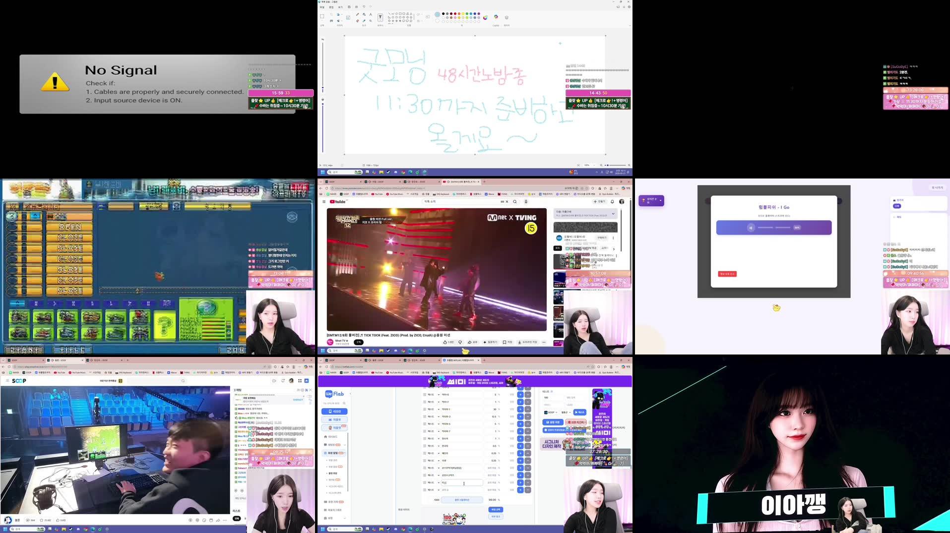Click the search magnifier in WeFlab sidebar
This screenshot has width=950, height=533.
pos(344,403)
